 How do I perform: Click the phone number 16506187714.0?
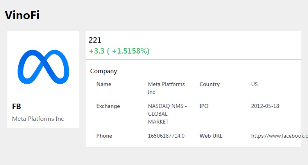coord(166,136)
